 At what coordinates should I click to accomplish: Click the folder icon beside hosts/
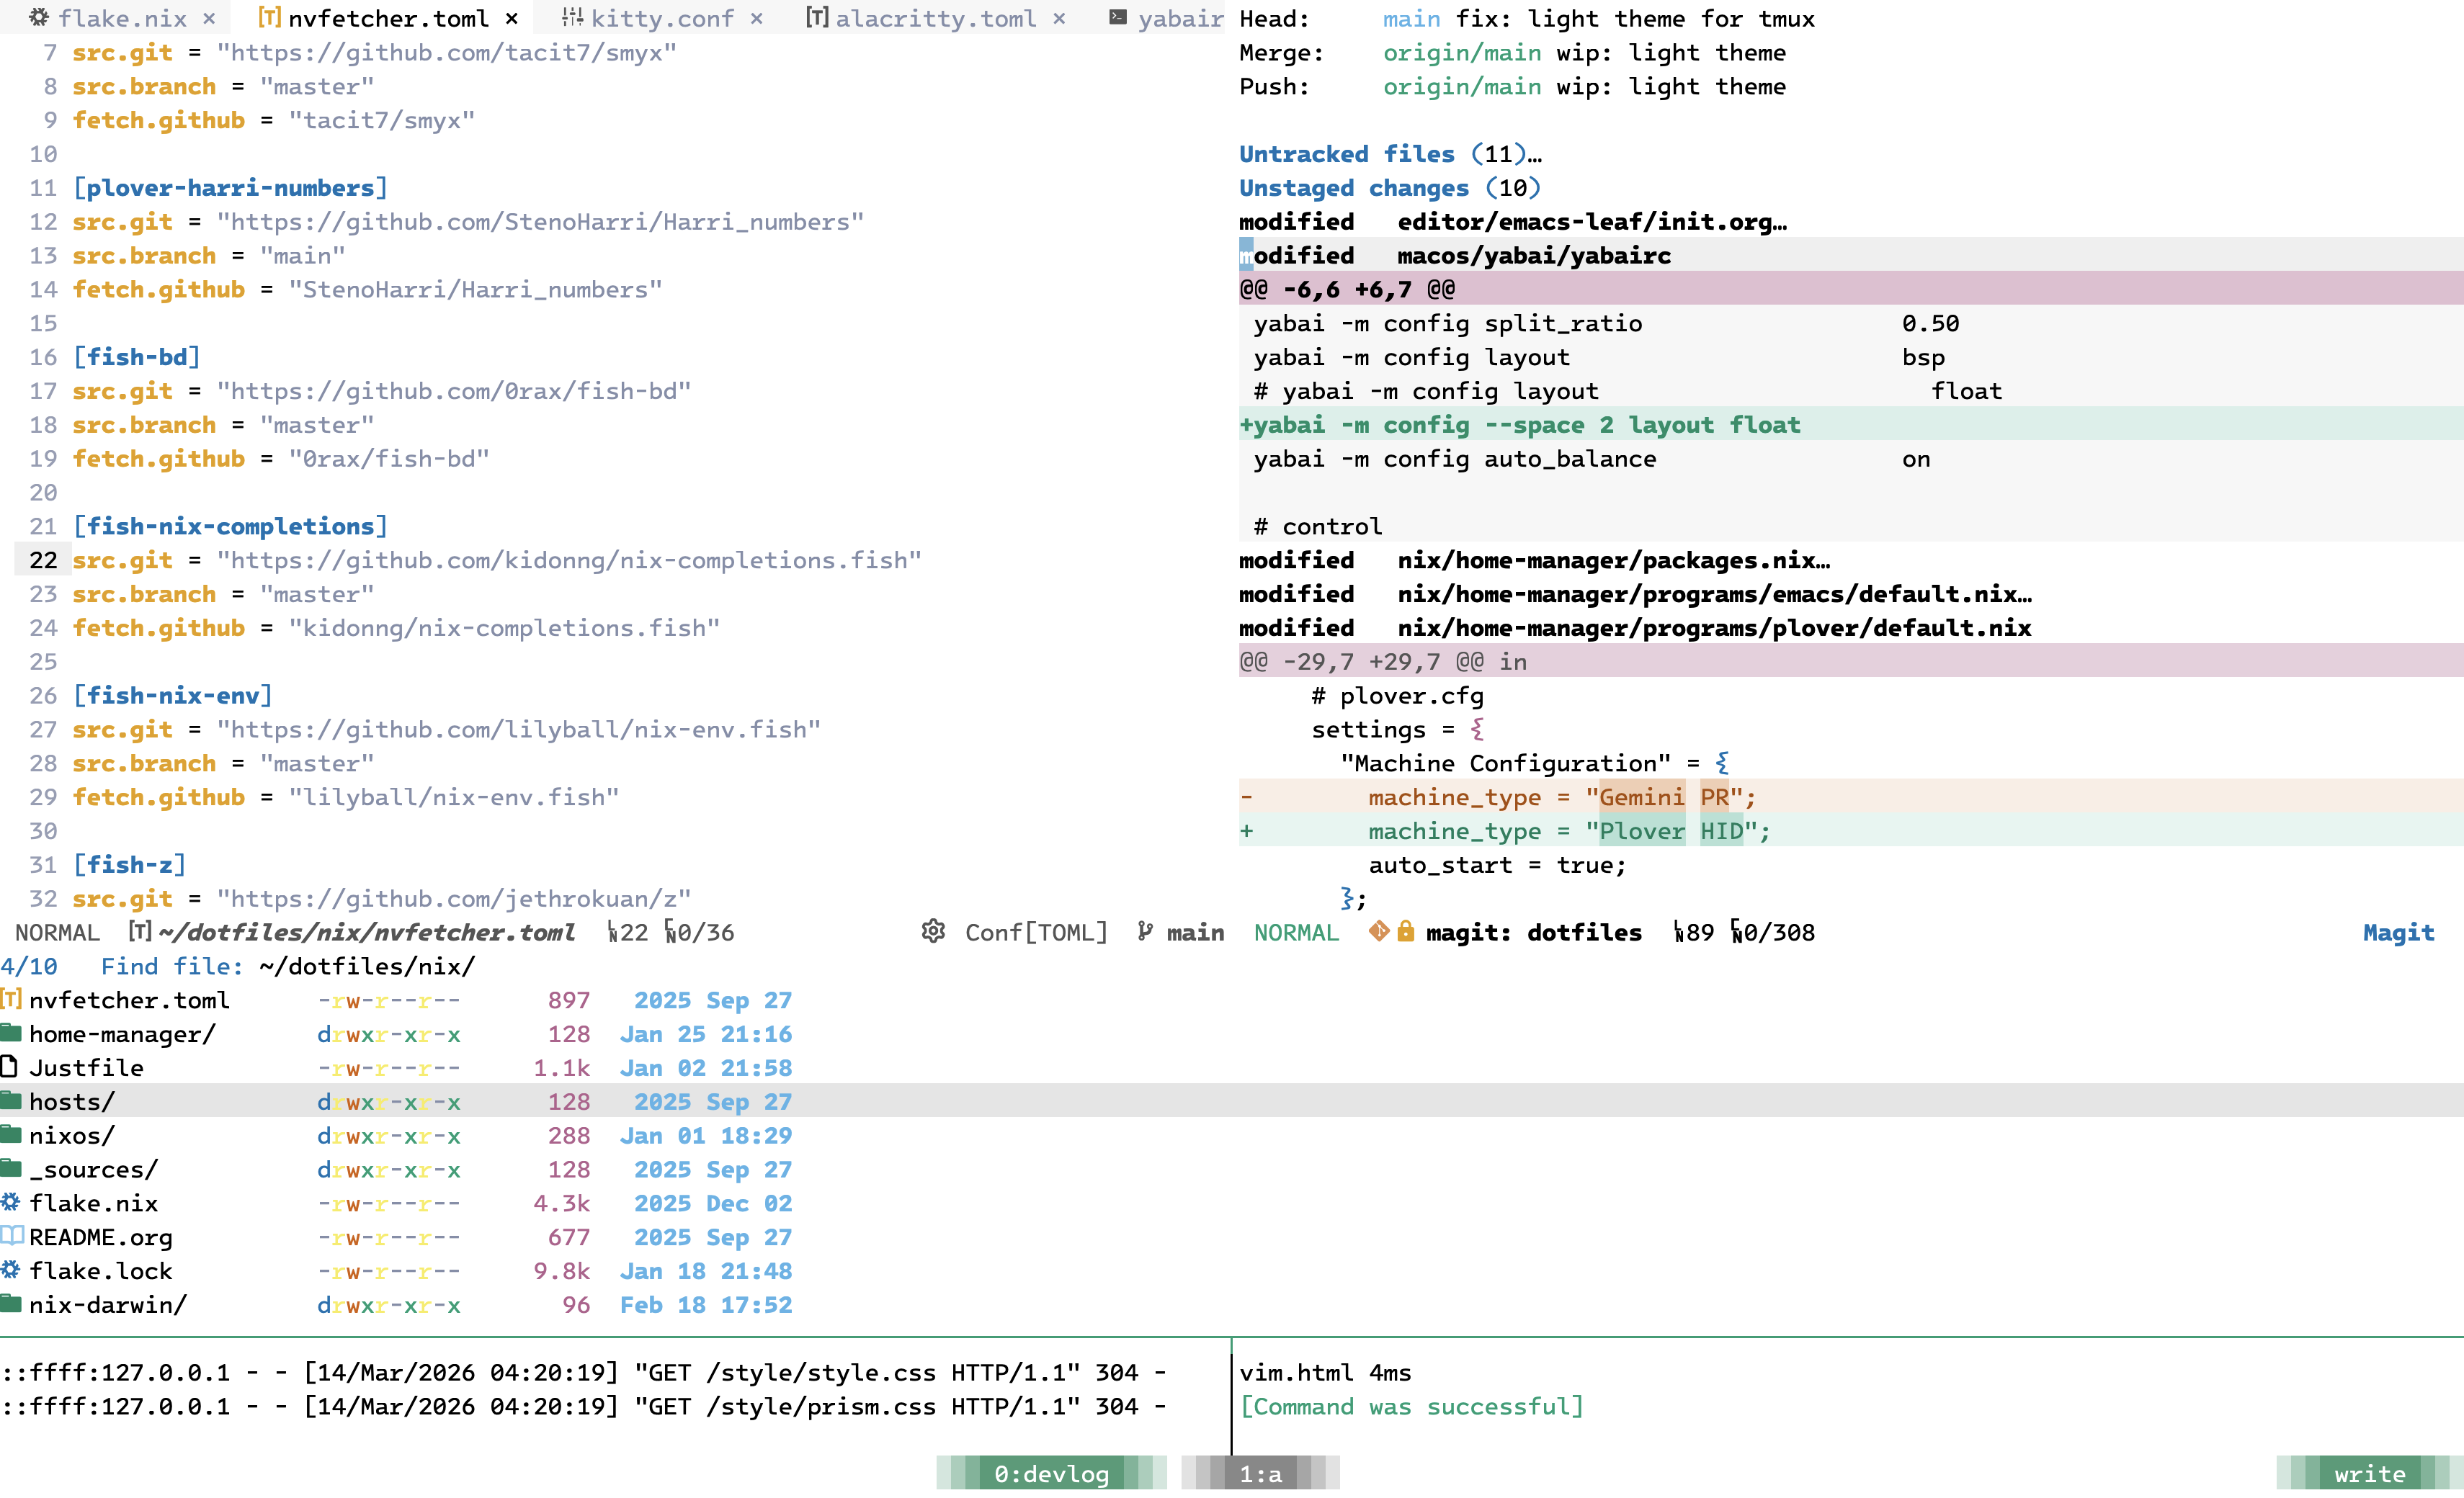pos(10,1100)
